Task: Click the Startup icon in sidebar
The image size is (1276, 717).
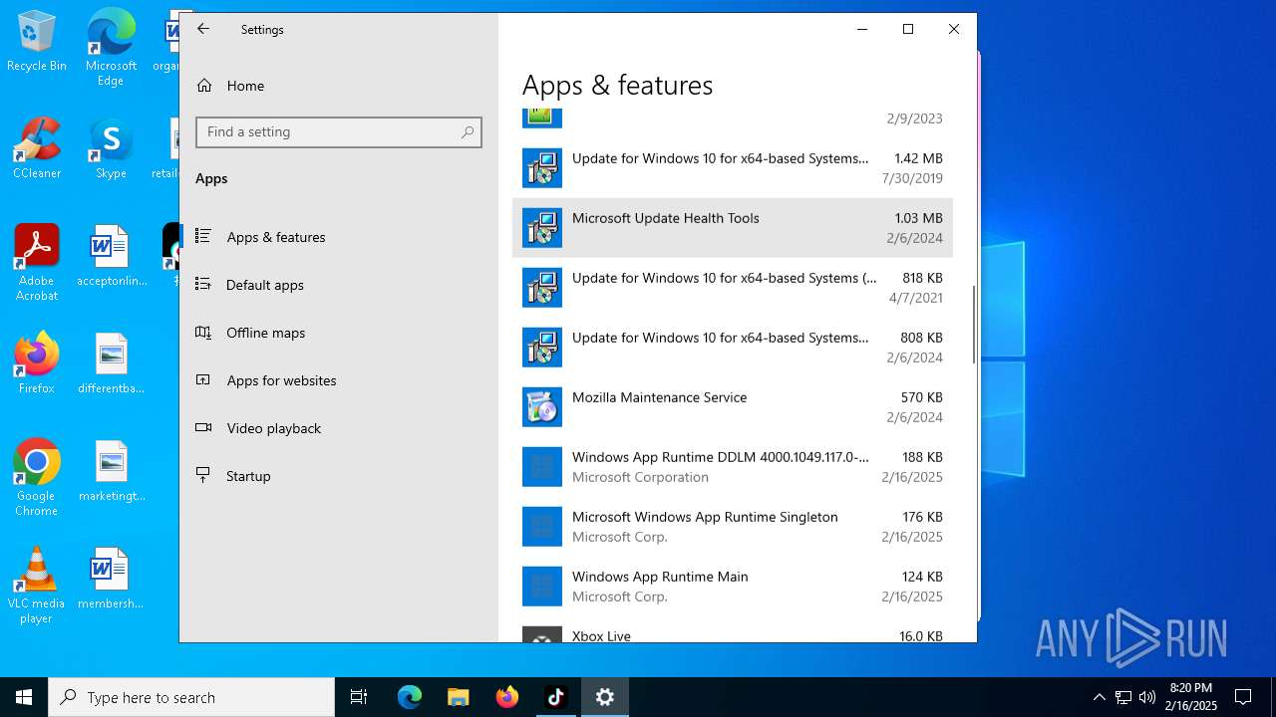Action: point(203,475)
